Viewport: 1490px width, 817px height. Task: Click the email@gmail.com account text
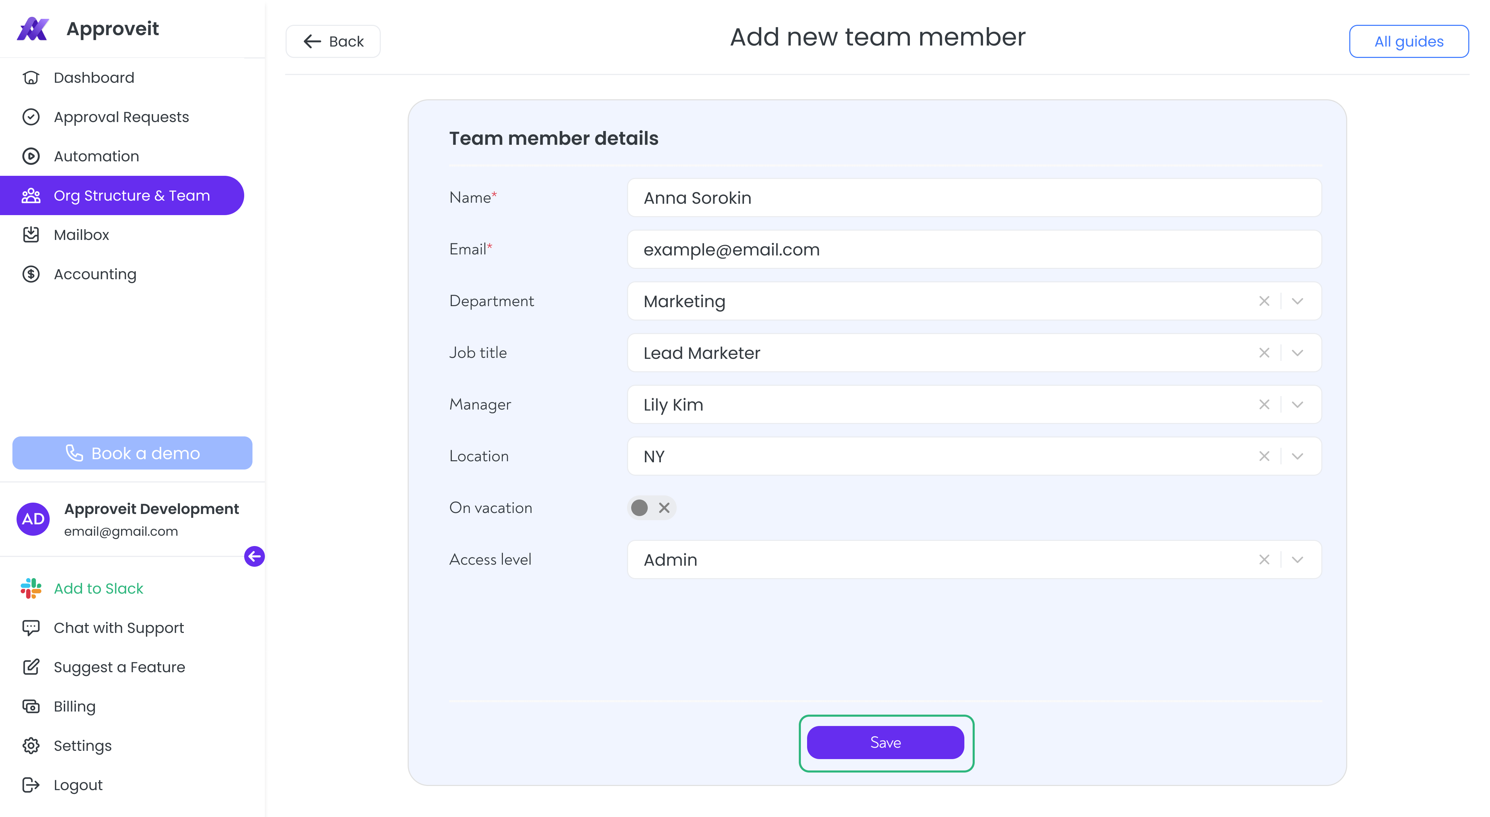pyautogui.click(x=121, y=531)
